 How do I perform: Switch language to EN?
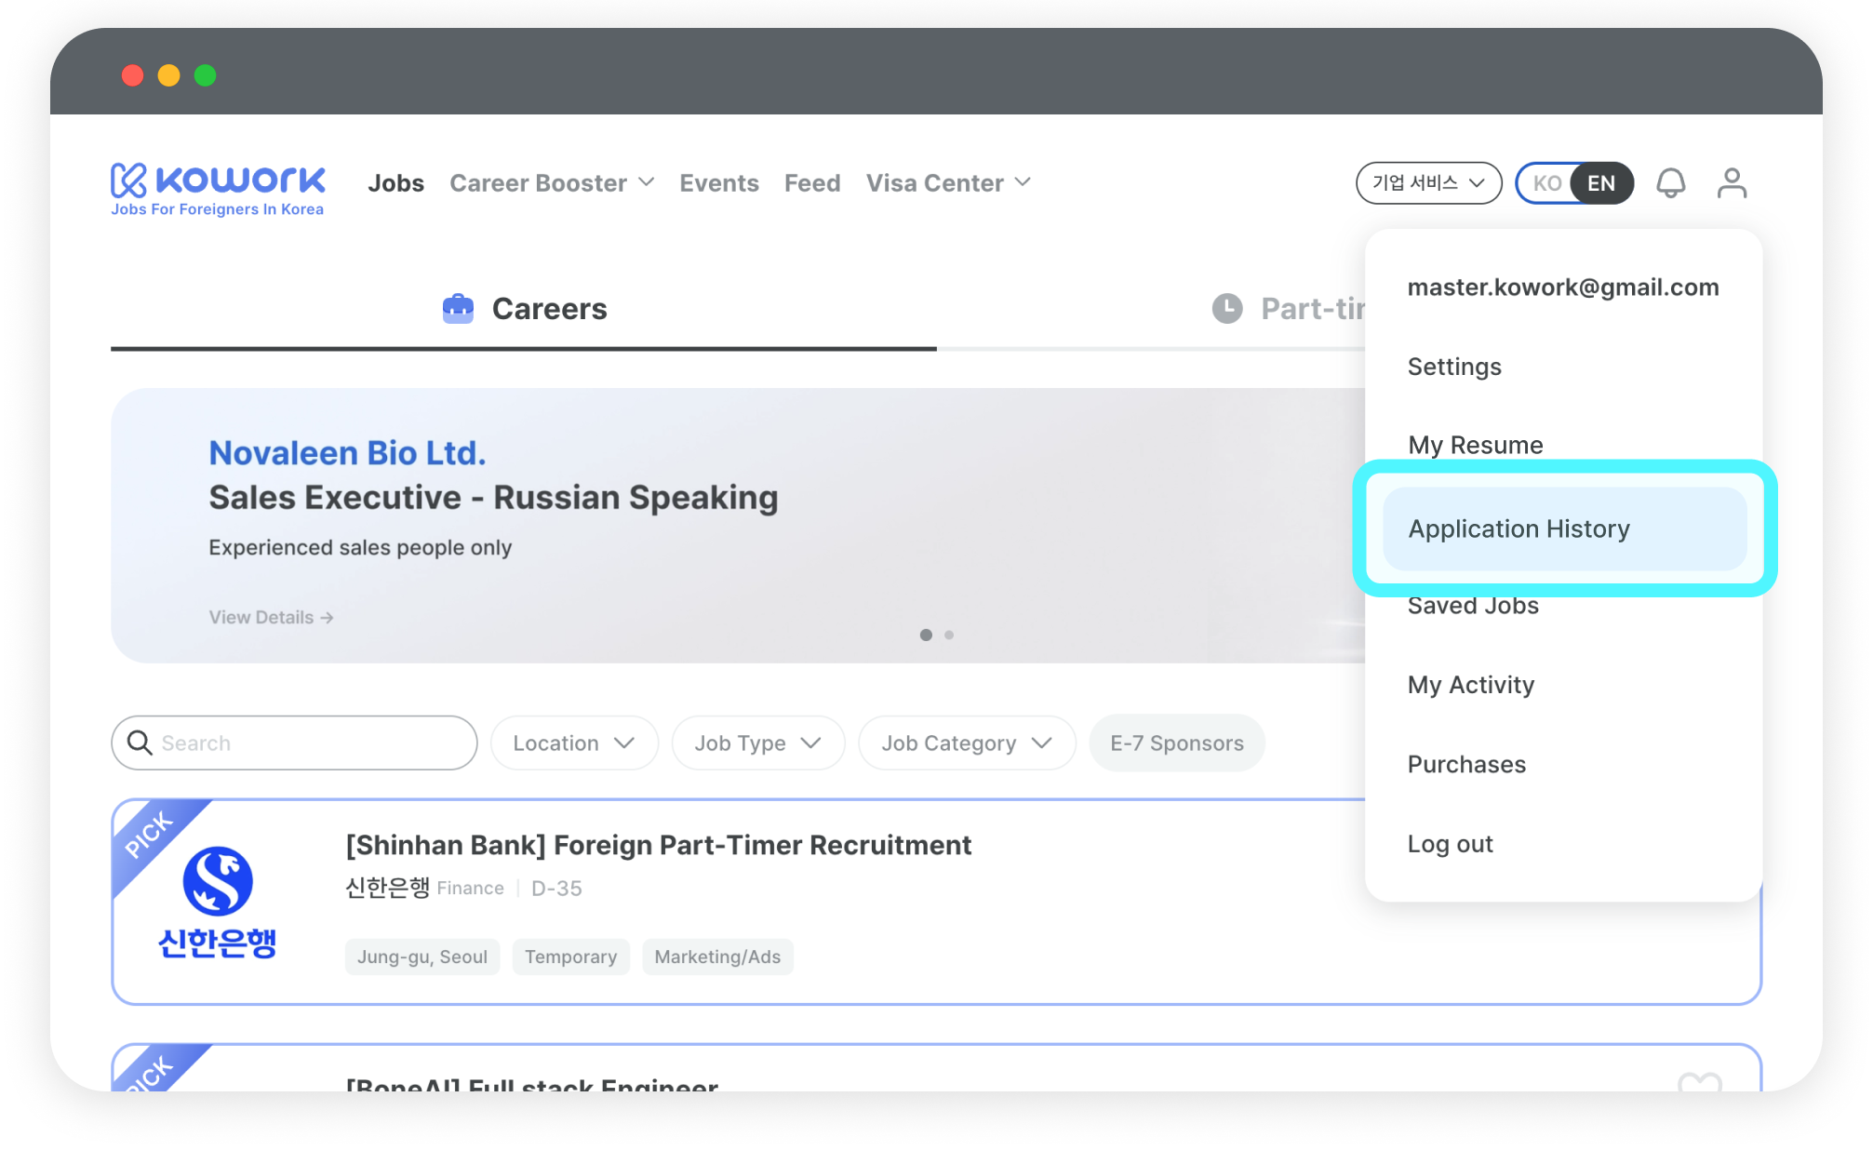[1601, 183]
